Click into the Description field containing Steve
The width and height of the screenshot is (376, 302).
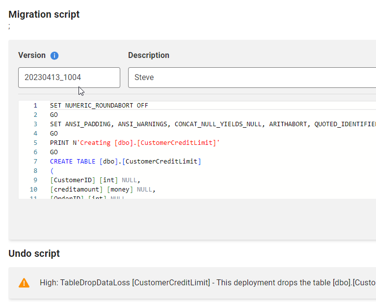coord(251,78)
